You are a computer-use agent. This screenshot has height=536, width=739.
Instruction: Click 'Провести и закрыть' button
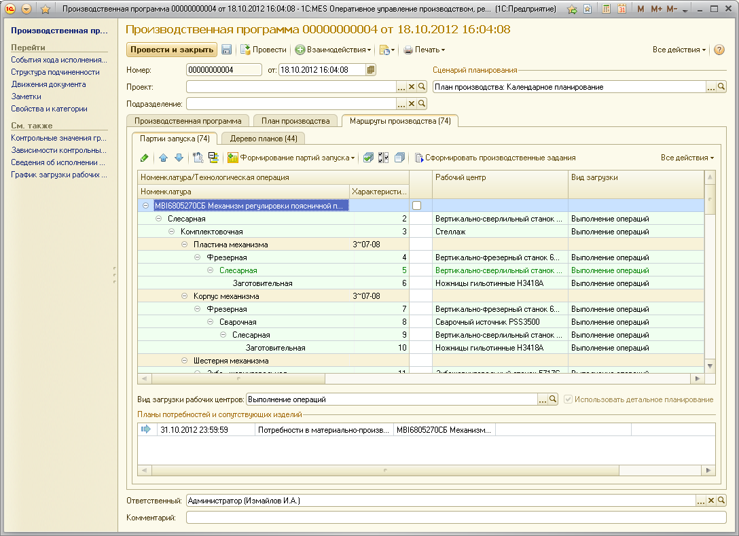point(171,50)
